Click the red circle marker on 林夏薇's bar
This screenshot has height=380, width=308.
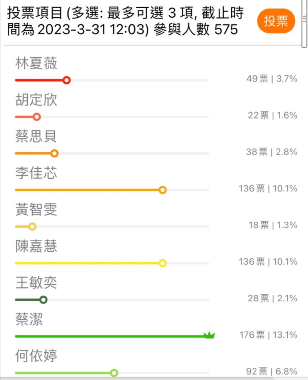click(67, 80)
